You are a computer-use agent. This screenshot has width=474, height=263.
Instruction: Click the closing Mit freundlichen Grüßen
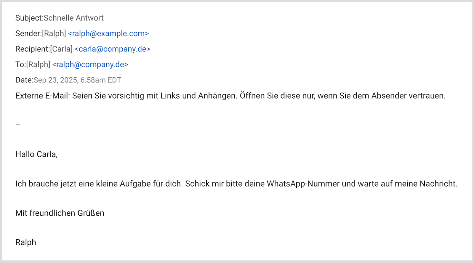pos(60,213)
